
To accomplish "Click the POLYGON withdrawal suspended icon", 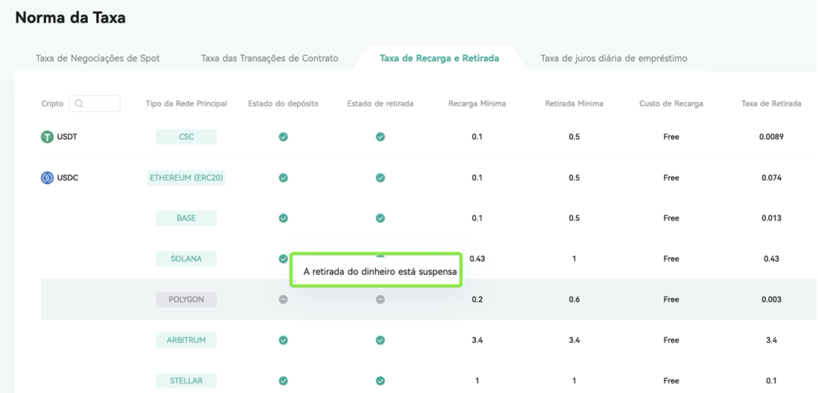I will (x=380, y=300).
